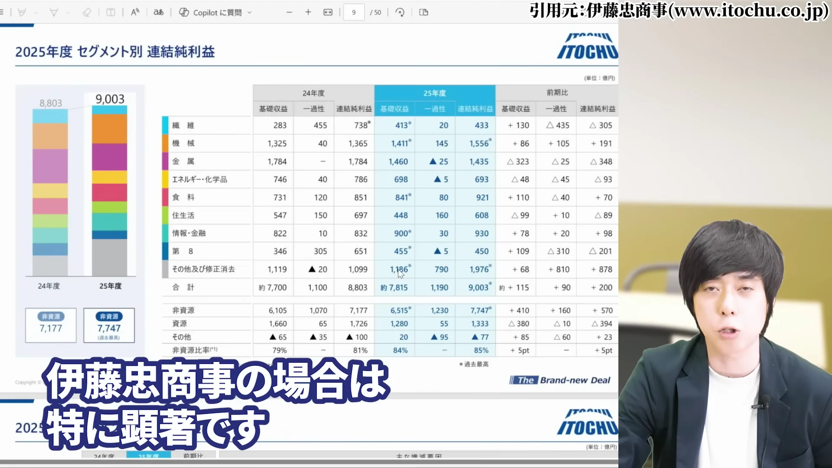Screen dimensions: 832x468
Task: Click the 85% value in 非資源比率 row
Action: click(x=481, y=350)
